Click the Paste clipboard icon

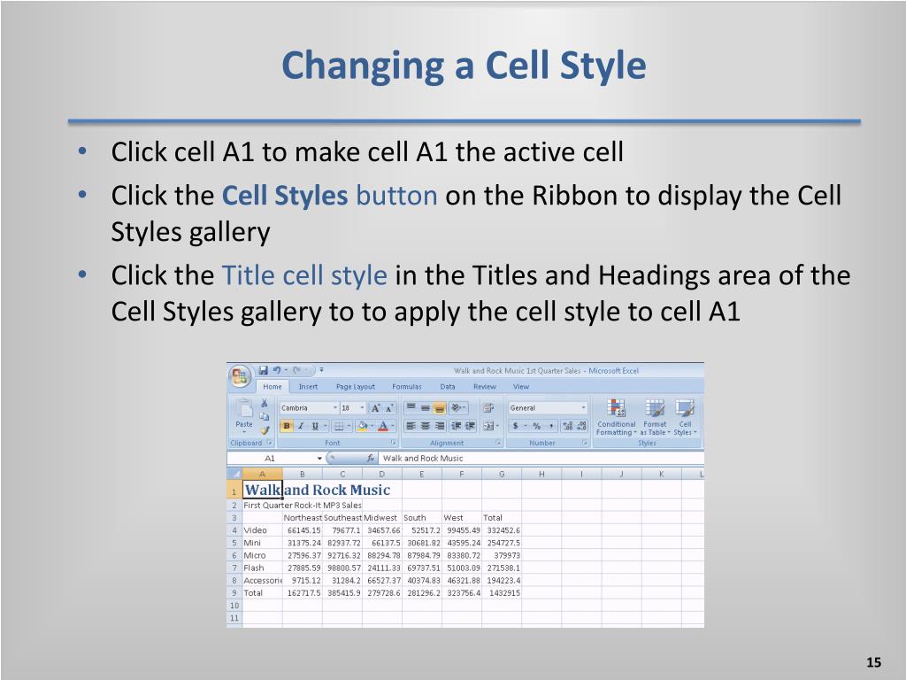click(x=244, y=409)
